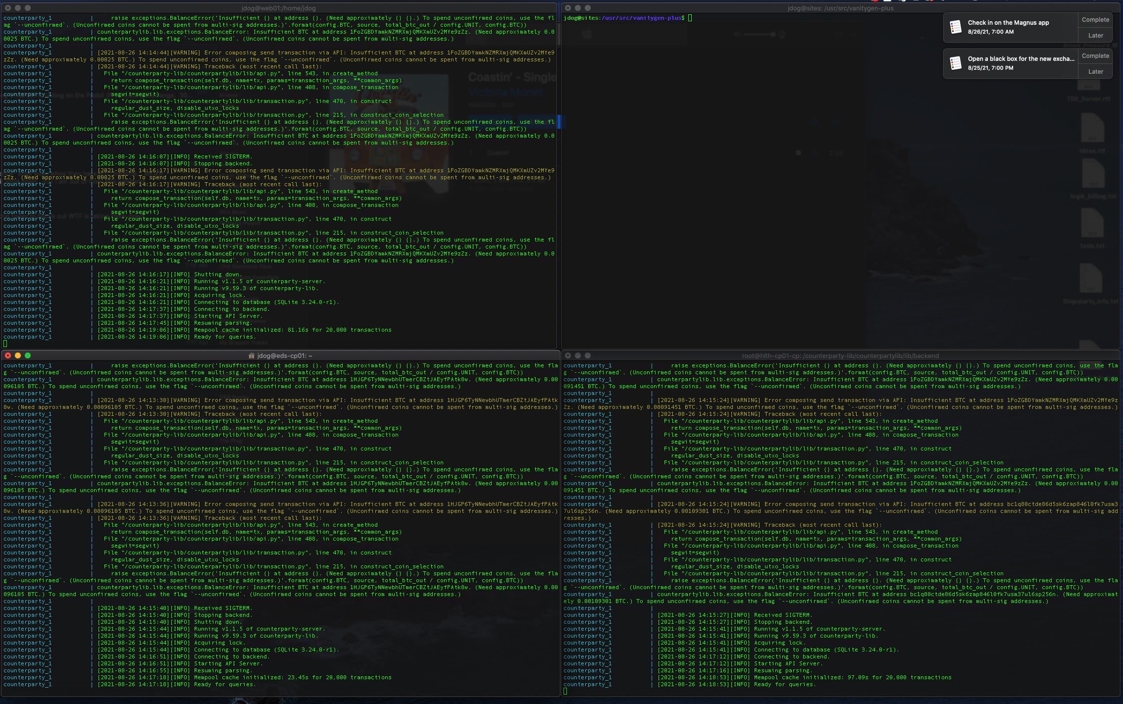Click '14:15:27 Received SIGTERM' in hlth-cp01
1123x704 pixels.
(735, 615)
